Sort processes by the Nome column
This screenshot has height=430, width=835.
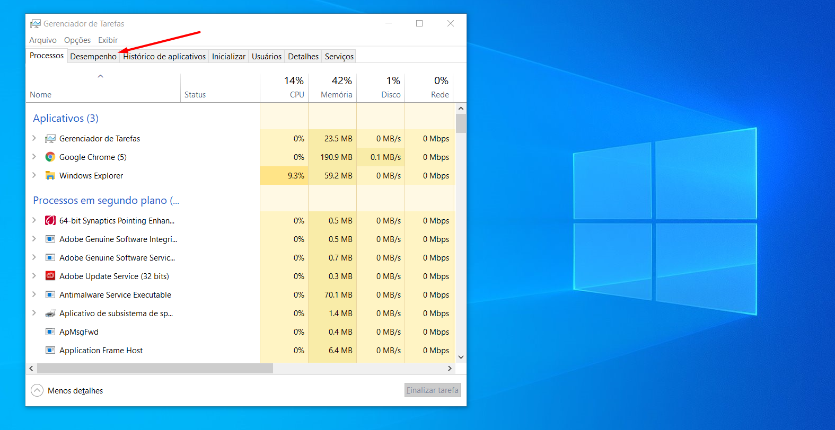click(103, 88)
